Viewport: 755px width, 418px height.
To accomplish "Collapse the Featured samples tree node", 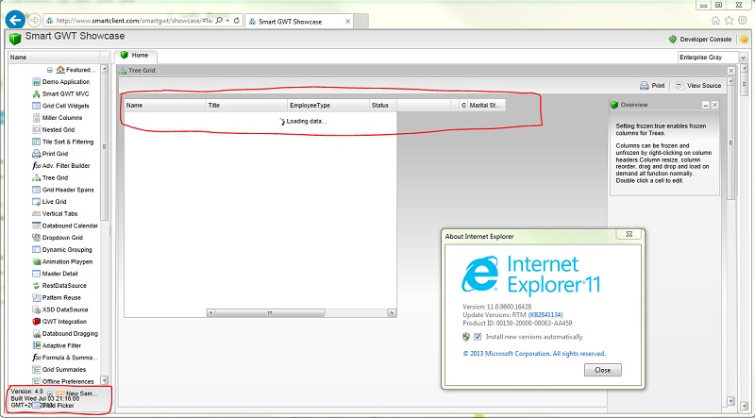I will 50,70.
